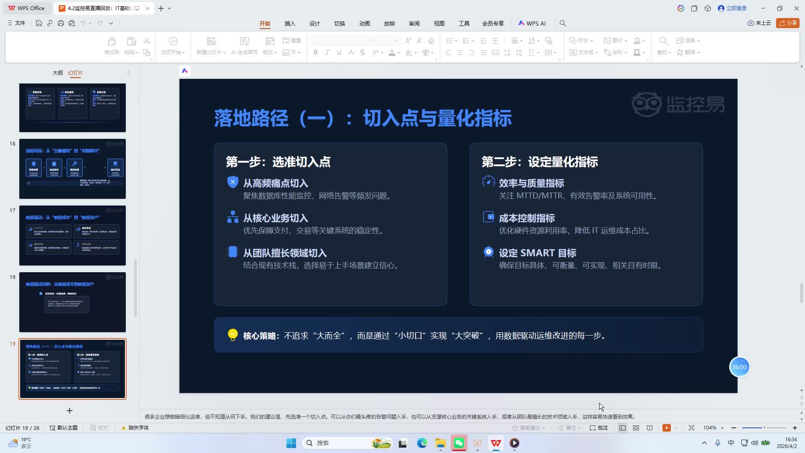Start slideshow with orange play button

pyautogui.click(x=666, y=428)
